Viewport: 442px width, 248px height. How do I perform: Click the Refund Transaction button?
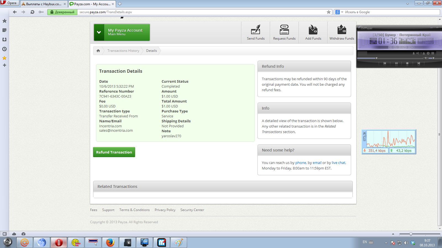tap(114, 152)
